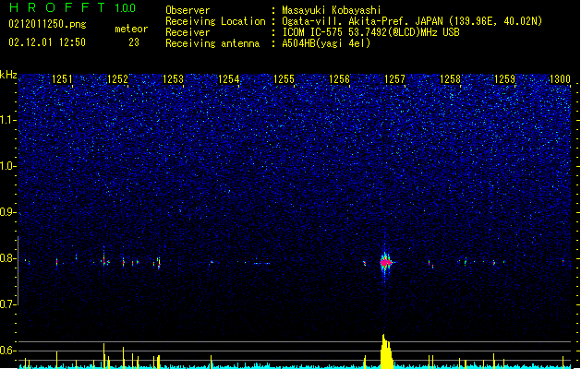Click the 1255 time marker
581x369 pixels.
284,79
